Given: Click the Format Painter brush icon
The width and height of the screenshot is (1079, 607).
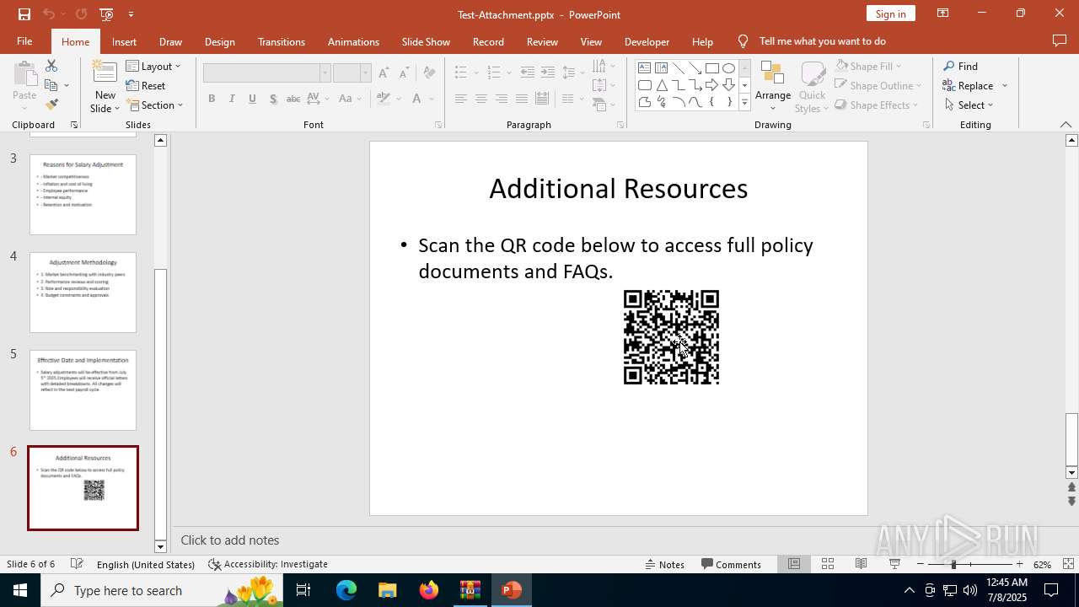Looking at the screenshot, I should click(x=51, y=105).
